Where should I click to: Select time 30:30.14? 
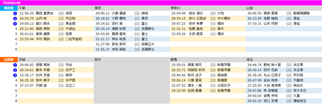pyautogui.click(x=103, y=29)
